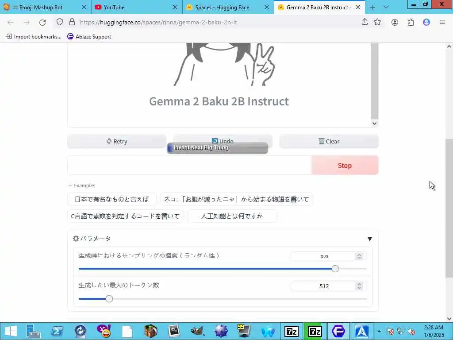Click the max tokens slider handle
Viewport: 453px width, 340px height.
(x=109, y=299)
